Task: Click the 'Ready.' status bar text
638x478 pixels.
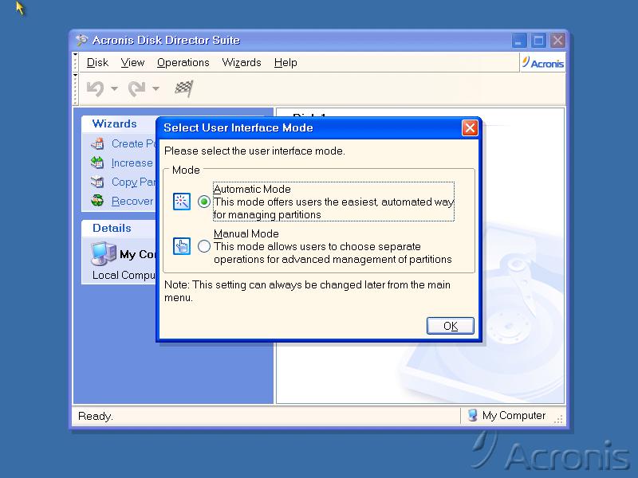Action: click(x=95, y=416)
